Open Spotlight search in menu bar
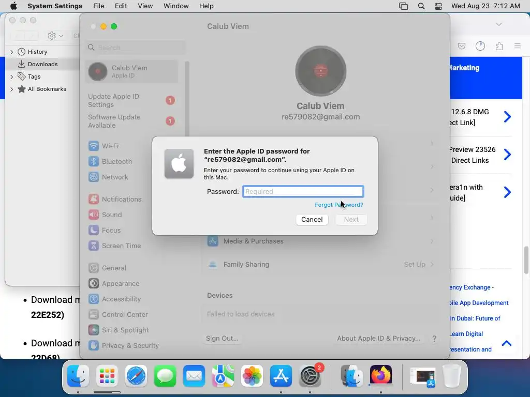Viewport: 530px width, 397px height. tap(421, 6)
